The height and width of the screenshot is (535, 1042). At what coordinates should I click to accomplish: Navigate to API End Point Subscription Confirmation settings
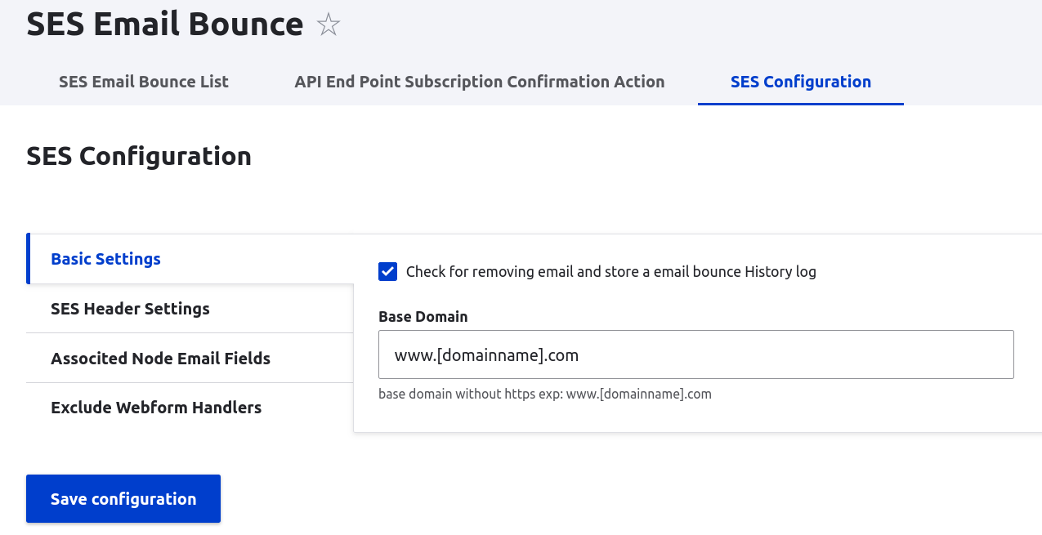tap(479, 82)
